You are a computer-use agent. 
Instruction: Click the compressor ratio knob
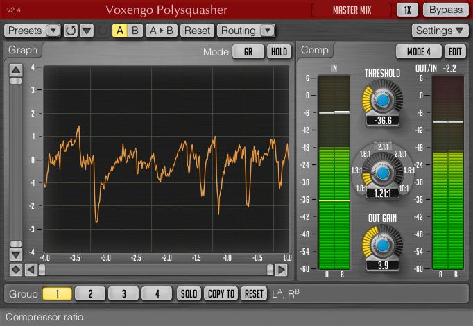coord(383,172)
